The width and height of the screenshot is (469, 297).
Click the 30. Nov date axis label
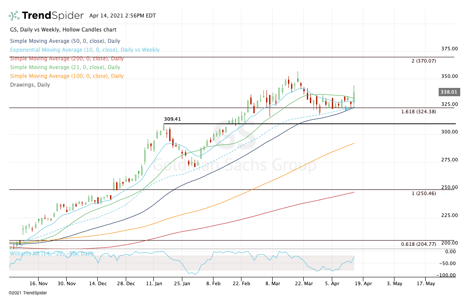[67, 283]
